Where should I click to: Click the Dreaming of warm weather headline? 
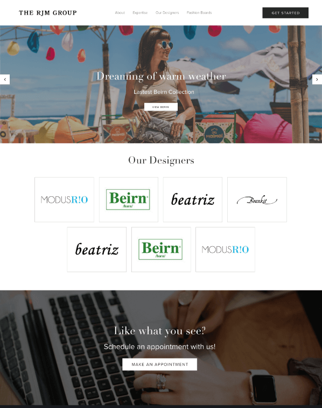[161, 76]
